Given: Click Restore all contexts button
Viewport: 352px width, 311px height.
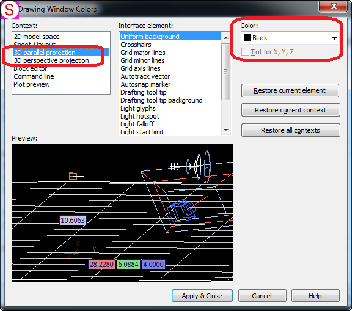Looking at the screenshot, I should tap(290, 130).
